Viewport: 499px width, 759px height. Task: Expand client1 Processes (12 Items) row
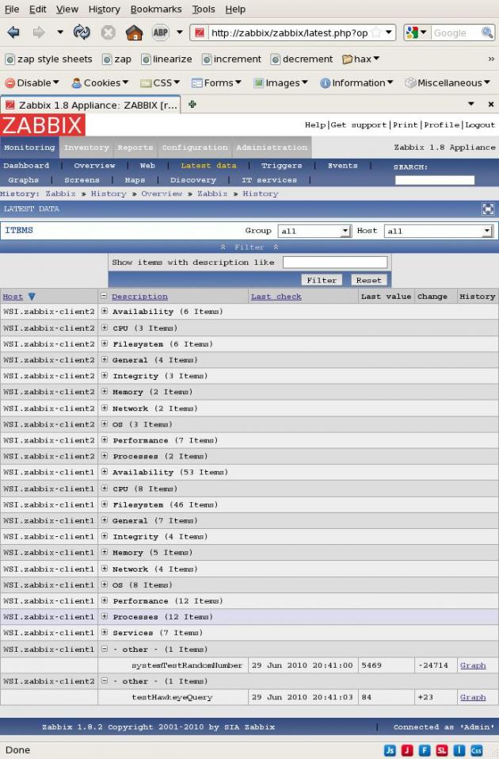[105, 616]
